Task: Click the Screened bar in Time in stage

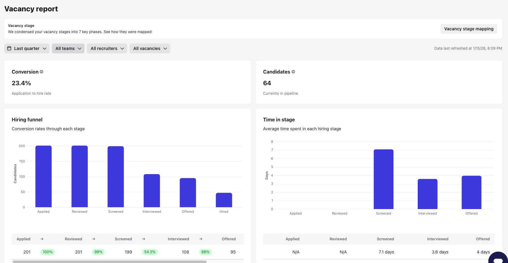Action: (x=383, y=179)
